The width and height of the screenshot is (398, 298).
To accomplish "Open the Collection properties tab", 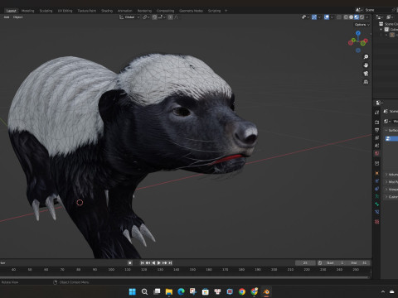I will (x=377, y=163).
